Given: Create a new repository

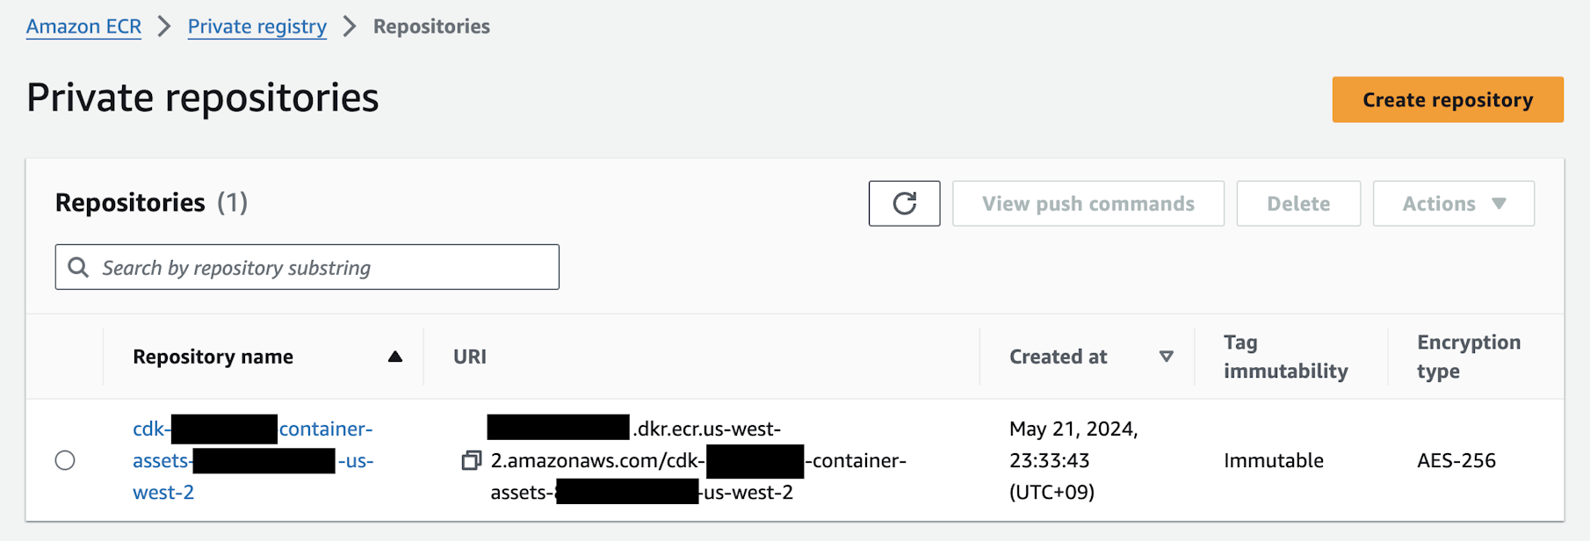Looking at the screenshot, I should 1447,99.
